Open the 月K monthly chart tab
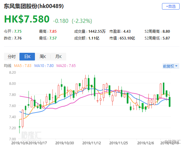The image size is (183, 146). click(58, 56)
